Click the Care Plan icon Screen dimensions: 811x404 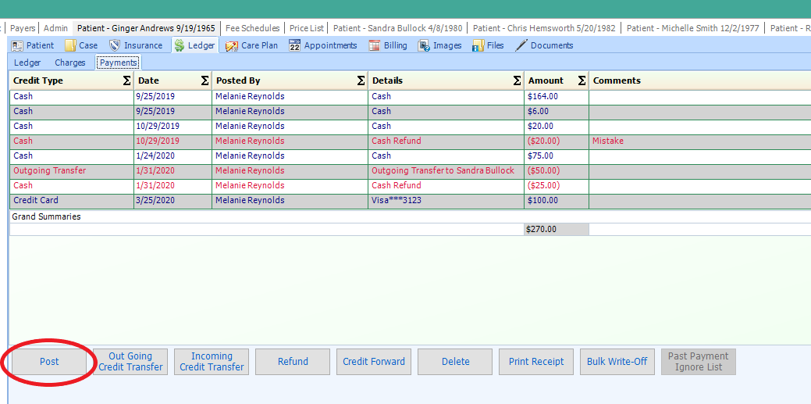pyautogui.click(x=232, y=45)
